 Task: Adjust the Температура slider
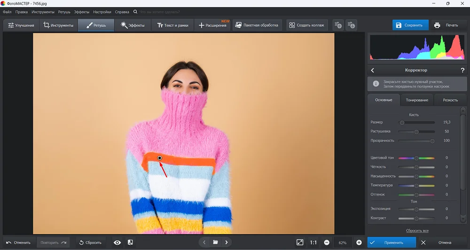[416, 186]
